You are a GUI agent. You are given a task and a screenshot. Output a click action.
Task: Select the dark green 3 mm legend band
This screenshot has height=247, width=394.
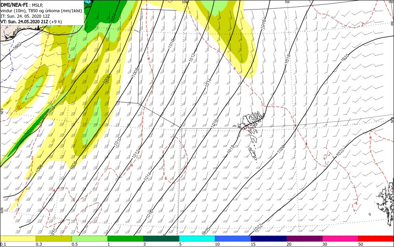point(161,239)
